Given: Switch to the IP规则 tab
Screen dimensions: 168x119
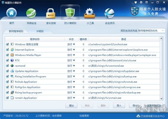Looking at the screenshot, I should point(40,31).
